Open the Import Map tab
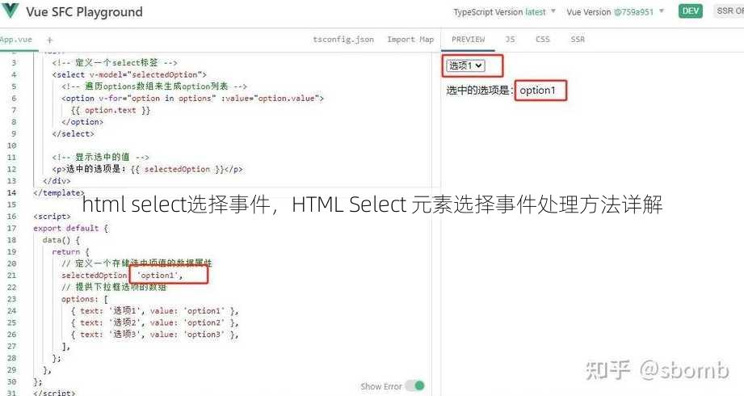744x396 pixels. 410,40
